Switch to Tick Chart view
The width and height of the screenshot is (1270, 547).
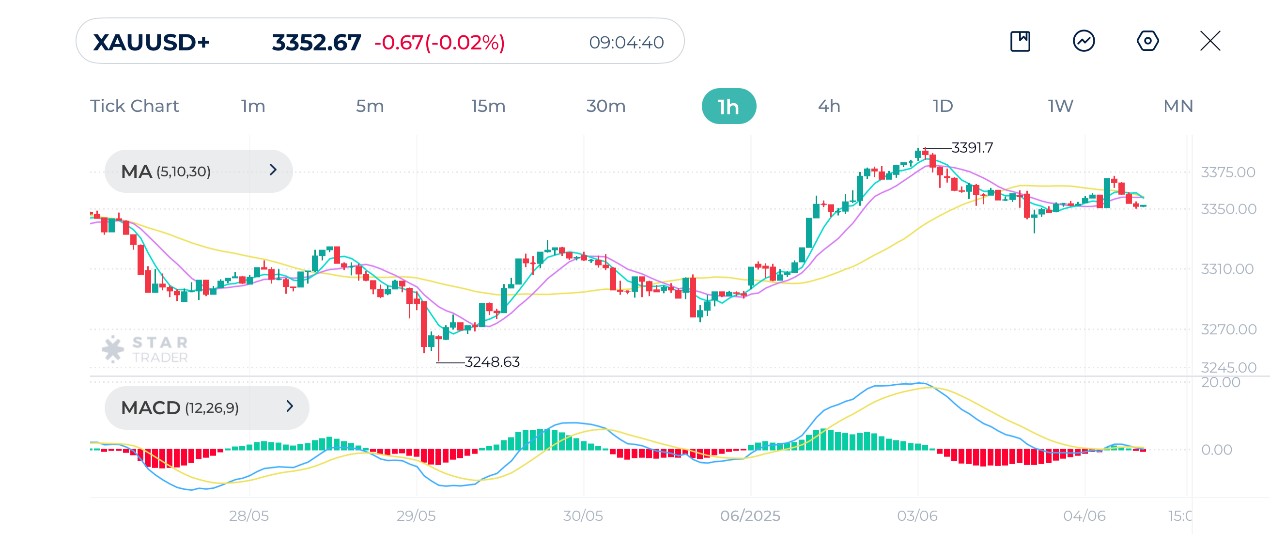(x=134, y=106)
